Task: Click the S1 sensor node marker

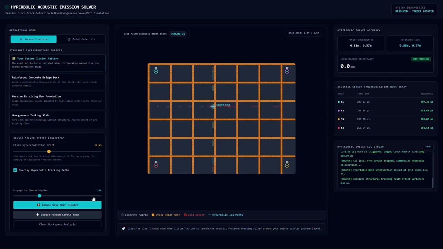Action: click(x=156, y=72)
